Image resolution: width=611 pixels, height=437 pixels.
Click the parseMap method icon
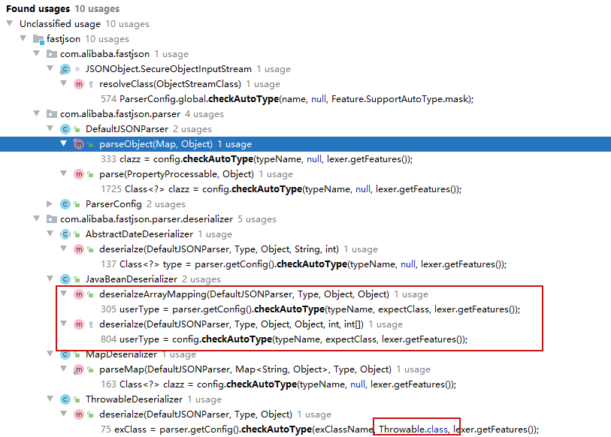pyautogui.click(x=79, y=369)
